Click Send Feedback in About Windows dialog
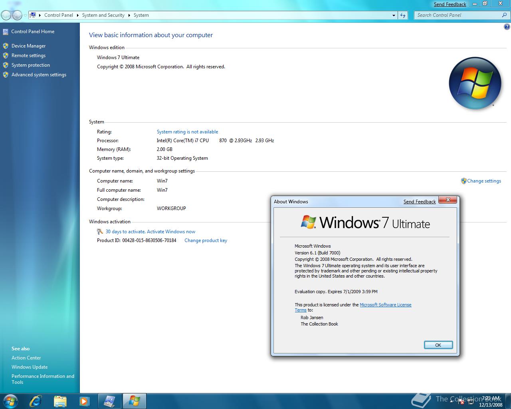 tap(420, 202)
